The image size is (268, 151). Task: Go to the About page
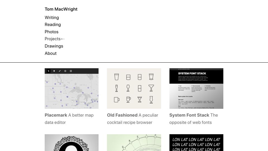(51, 53)
